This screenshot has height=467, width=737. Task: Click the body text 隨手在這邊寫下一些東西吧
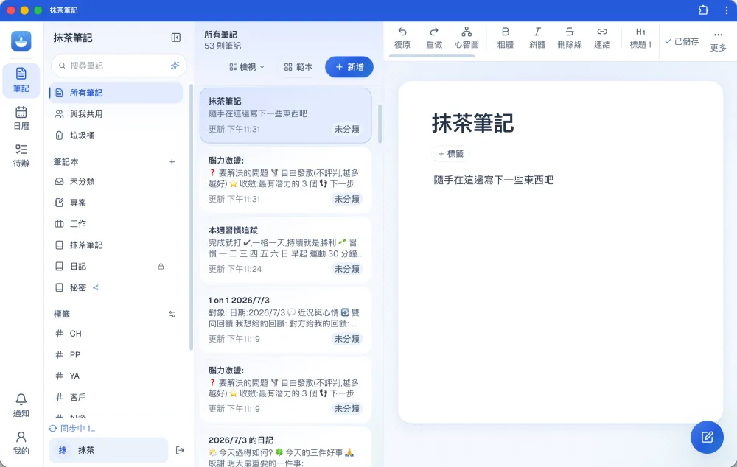click(x=494, y=180)
